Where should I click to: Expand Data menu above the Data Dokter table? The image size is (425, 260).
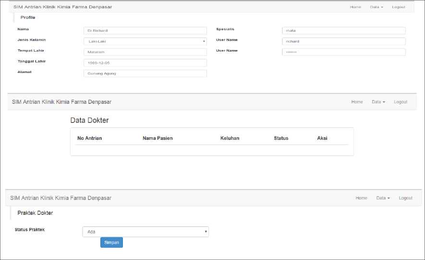point(378,102)
